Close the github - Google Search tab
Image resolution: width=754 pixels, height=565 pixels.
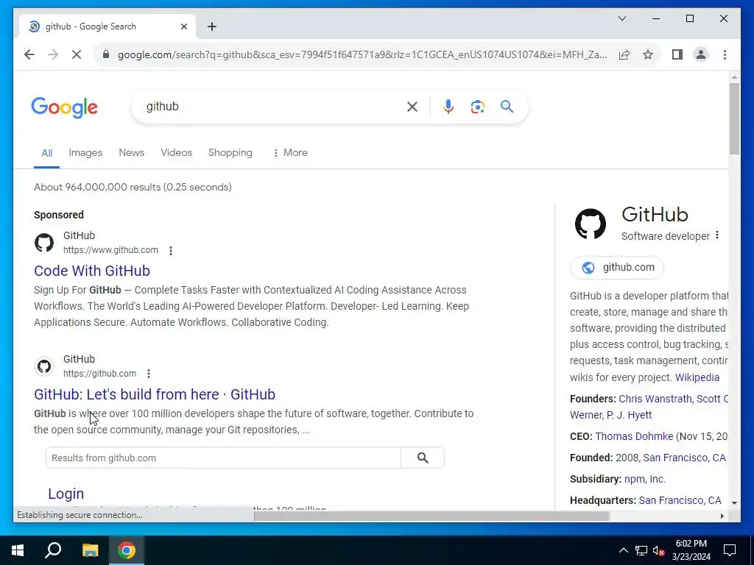click(x=183, y=26)
